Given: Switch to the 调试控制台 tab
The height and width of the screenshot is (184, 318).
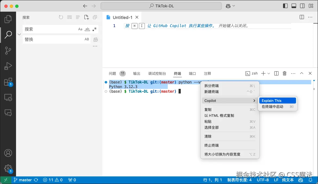Looking at the screenshot, I should (x=157, y=73).
